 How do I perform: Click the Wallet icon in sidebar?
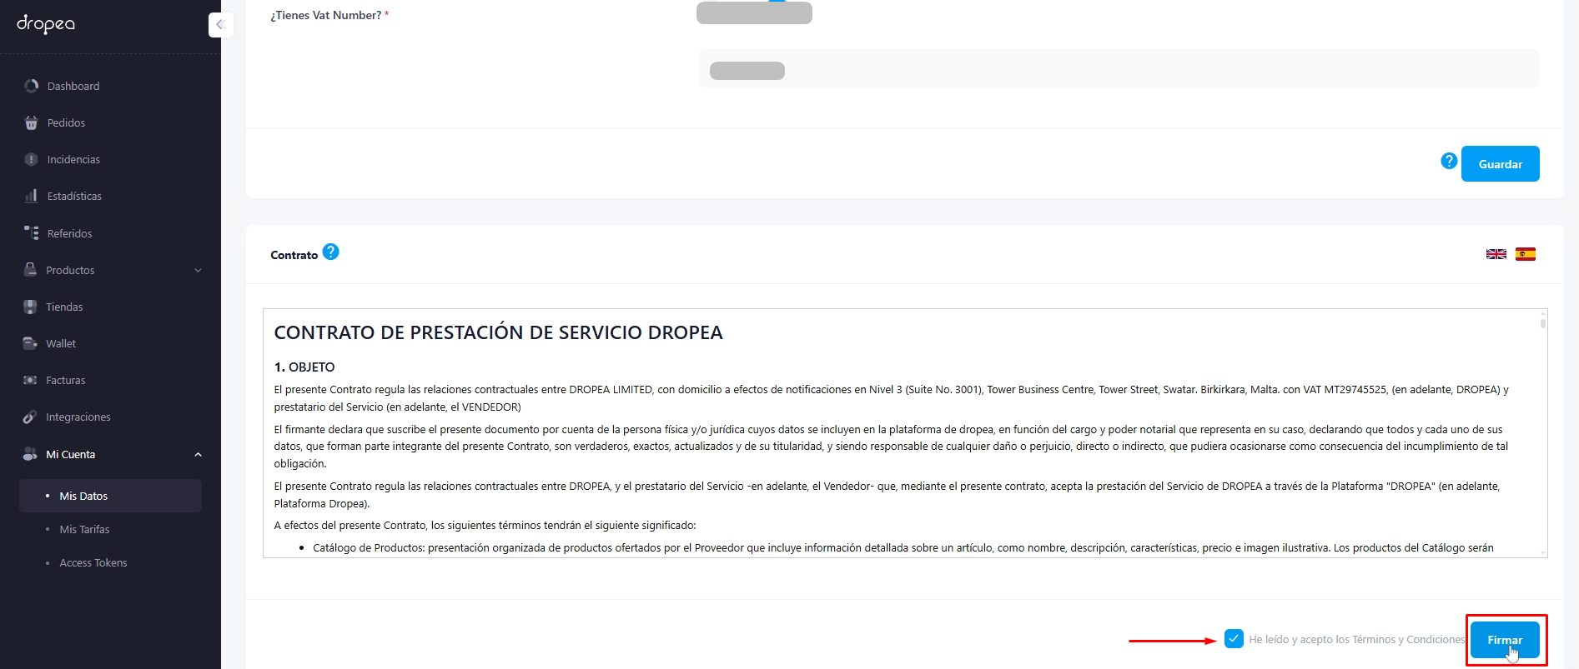[30, 343]
